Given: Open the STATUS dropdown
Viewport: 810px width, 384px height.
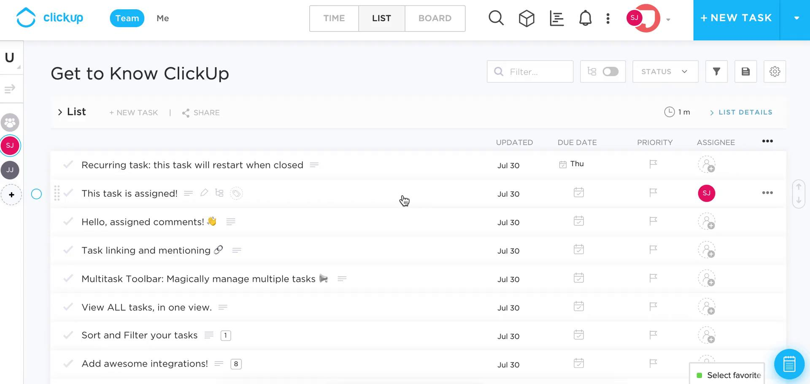Looking at the screenshot, I should (x=665, y=71).
